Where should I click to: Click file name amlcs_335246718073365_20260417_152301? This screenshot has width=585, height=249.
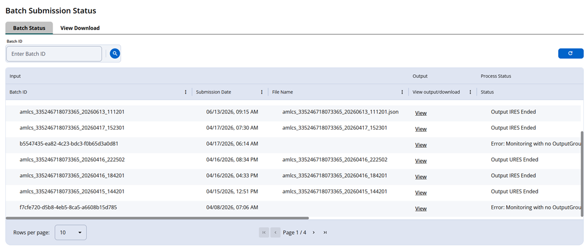pyautogui.click(x=335, y=127)
